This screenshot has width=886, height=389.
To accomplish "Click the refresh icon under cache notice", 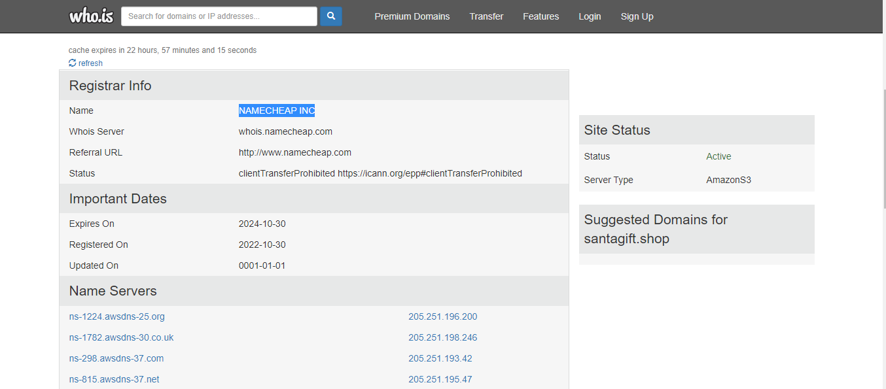I will (73, 63).
